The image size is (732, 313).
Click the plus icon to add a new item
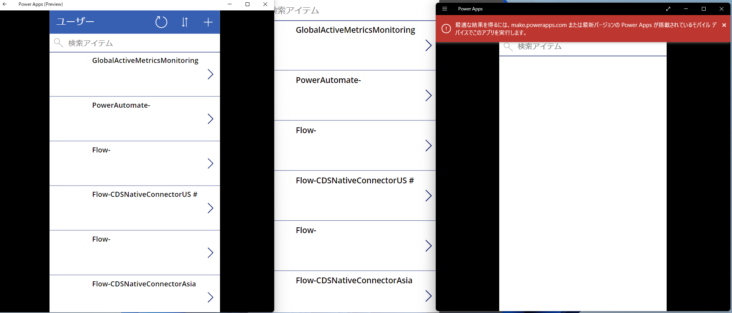(x=208, y=22)
